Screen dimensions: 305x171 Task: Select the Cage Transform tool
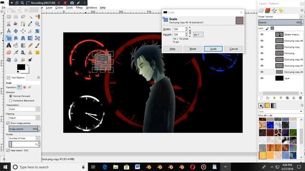point(37,38)
